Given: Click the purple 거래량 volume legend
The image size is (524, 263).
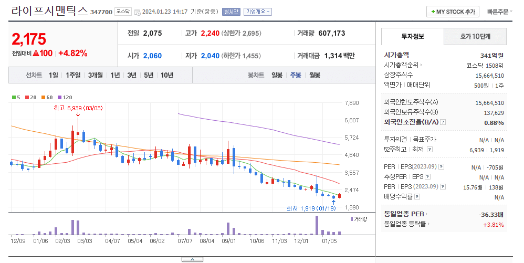Looking at the screenshot, I should [359, 219].
